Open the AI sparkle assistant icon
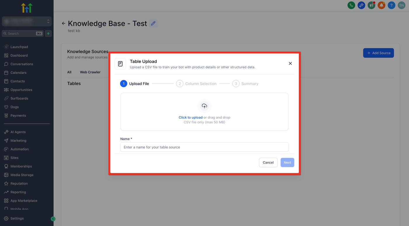The width and height of the screenshot is (409, 226). tap(361, 5)
